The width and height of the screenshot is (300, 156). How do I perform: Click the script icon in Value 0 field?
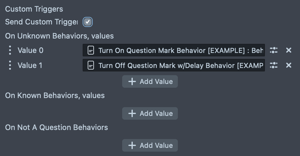(x=91, y=50)
